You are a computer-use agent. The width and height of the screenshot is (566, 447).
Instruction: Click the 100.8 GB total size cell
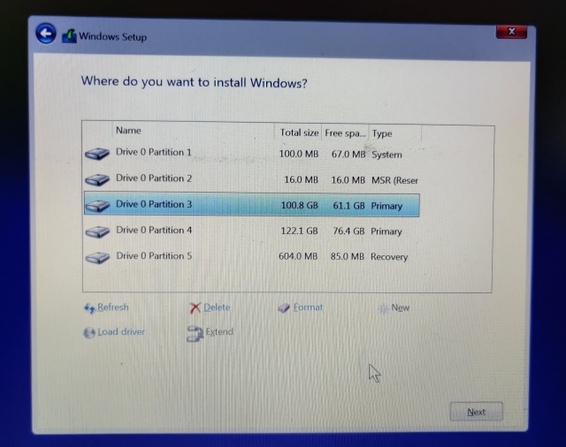299,206
